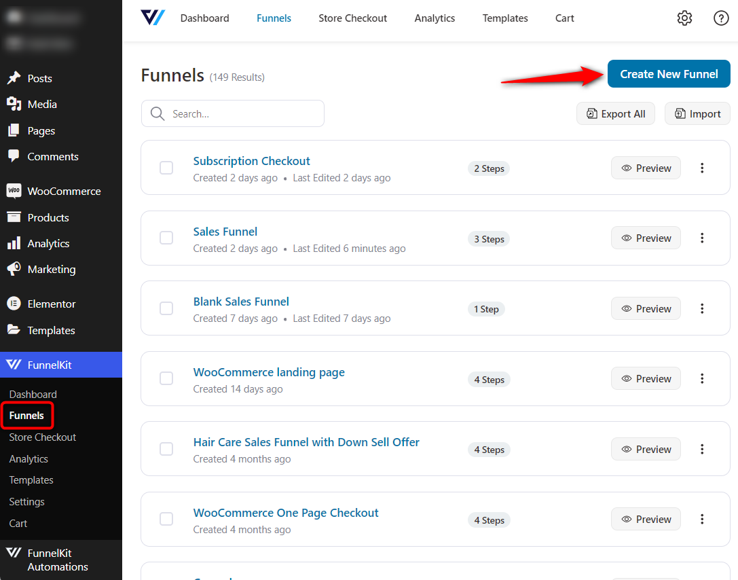Click the Comments bubble icon in sidebar
The width and height of the screenshot is (738, 580).
click(14, 156)
